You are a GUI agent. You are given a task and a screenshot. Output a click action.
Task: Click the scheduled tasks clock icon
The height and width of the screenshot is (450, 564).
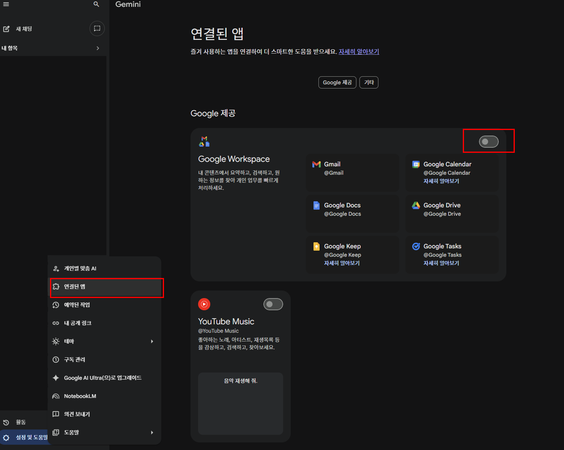point(56,305)
